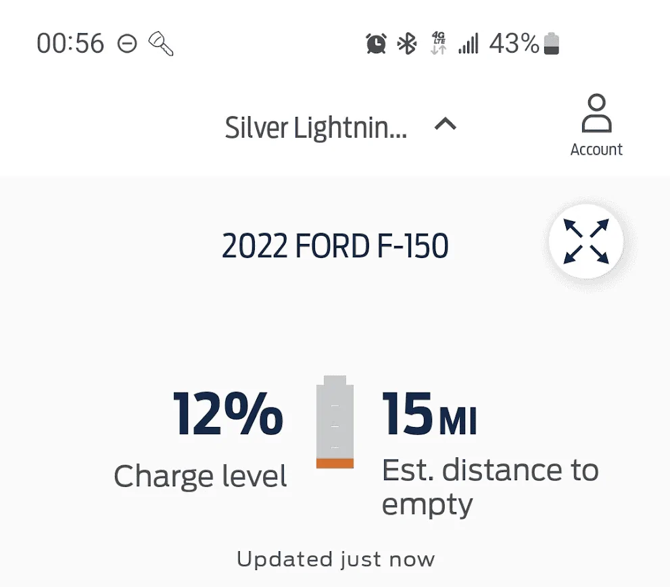Tap the expand arrows fullscreen icon
The width and height of the screenshot is (670, 587).
(586, 241)
